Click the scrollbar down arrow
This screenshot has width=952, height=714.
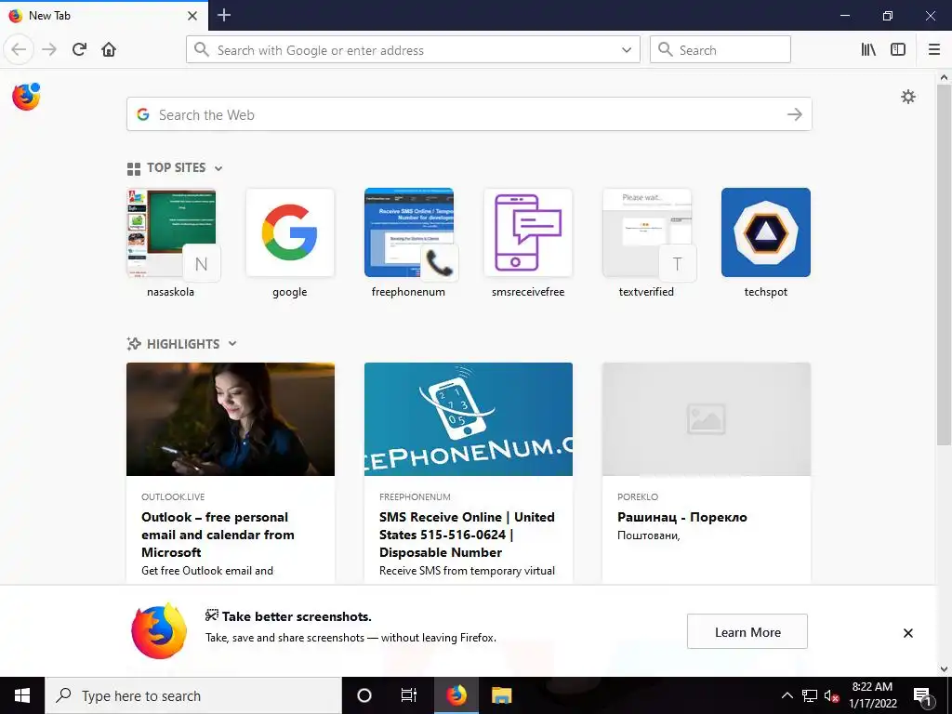coord(944,669)
